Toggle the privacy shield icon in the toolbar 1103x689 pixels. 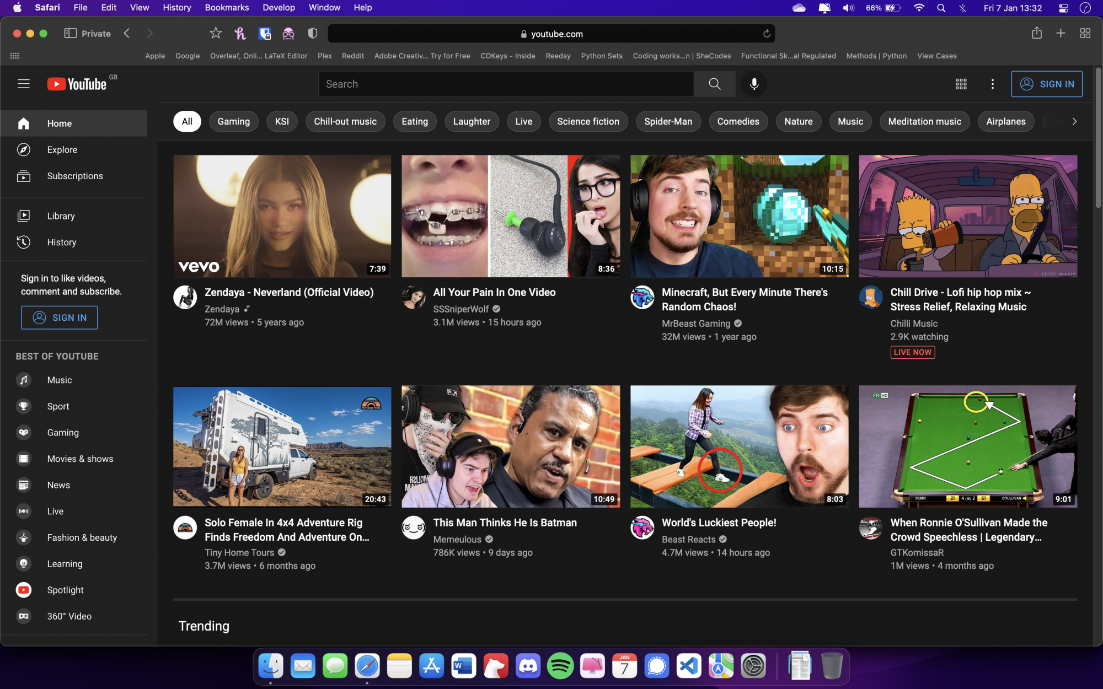312,33
